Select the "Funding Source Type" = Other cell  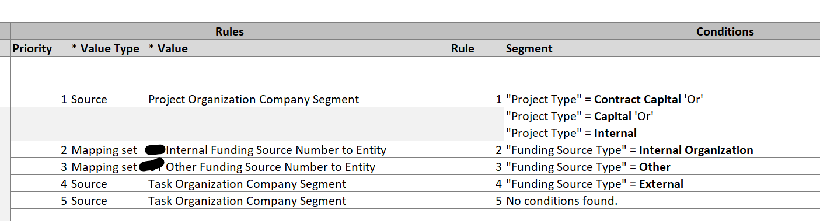coord(662,167)
